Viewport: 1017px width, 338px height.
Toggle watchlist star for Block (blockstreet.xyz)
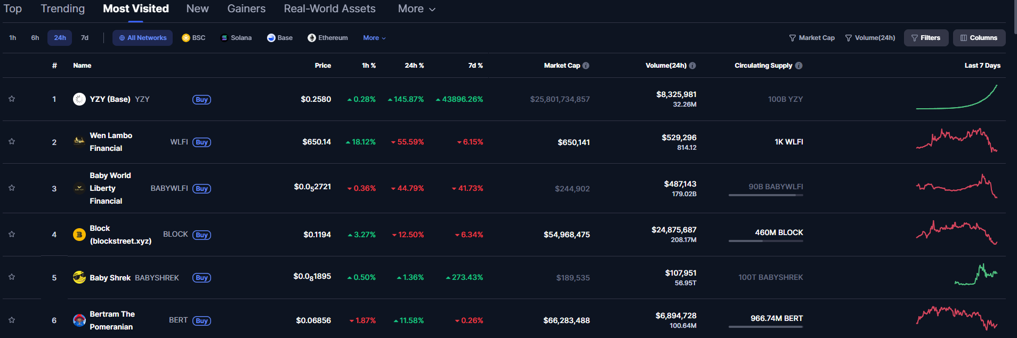12,234
